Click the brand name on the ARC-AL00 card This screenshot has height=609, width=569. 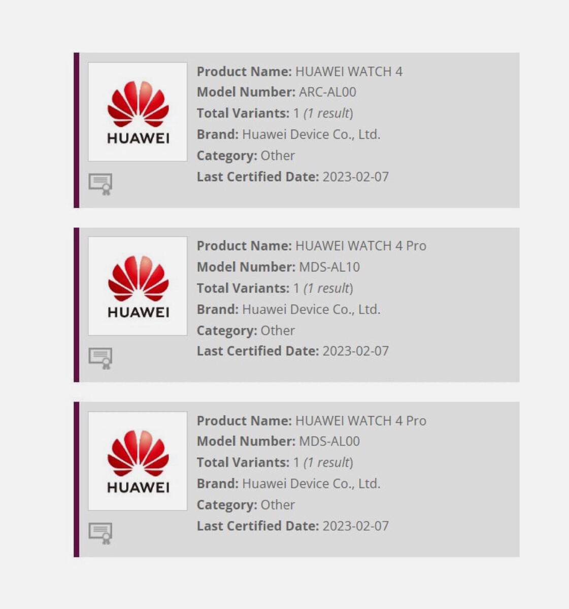311,134
